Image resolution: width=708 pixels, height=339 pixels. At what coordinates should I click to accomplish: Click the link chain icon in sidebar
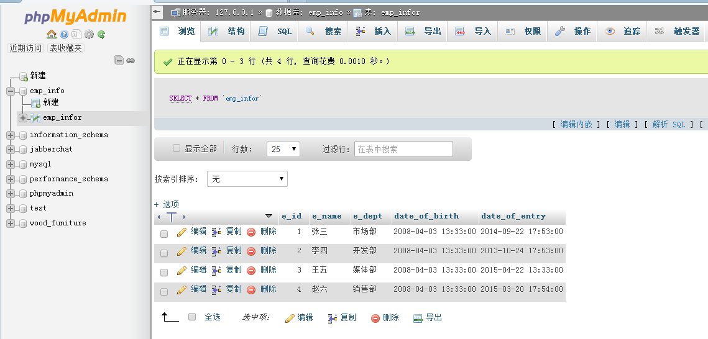131,60
